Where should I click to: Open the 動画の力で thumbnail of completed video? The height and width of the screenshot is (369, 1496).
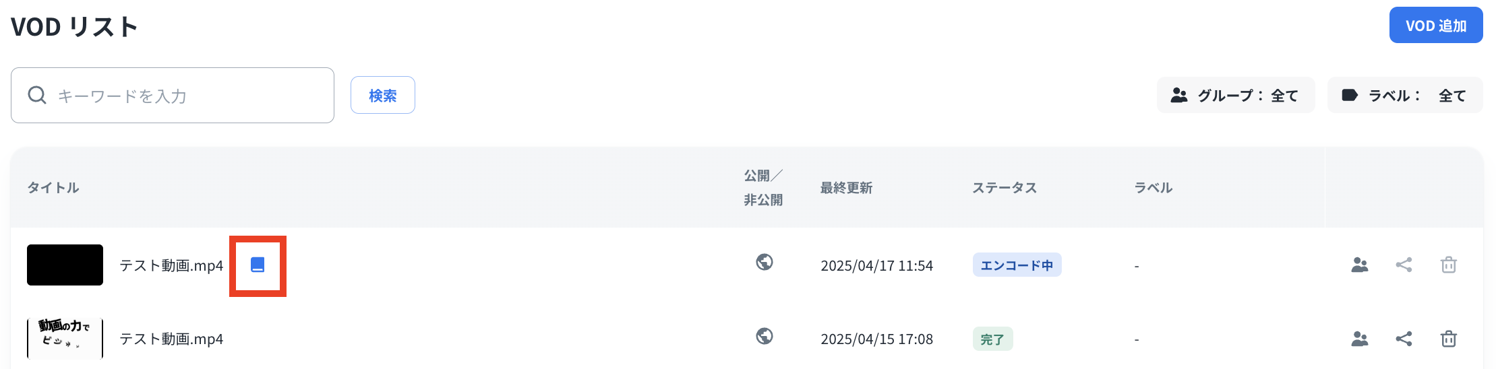coord(65,339)
